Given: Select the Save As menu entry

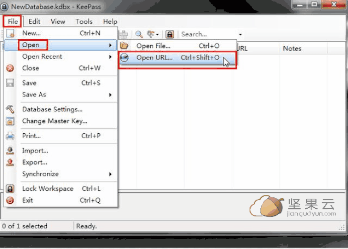Looking at the screenshot, I should [x=61, y=95].
